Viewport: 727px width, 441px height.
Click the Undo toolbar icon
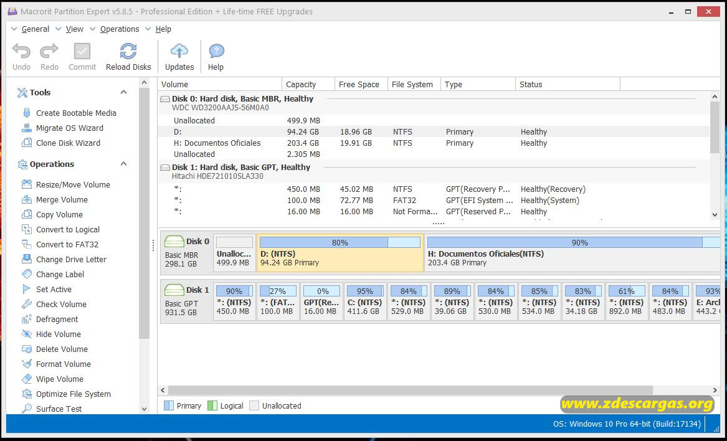tap(21, 50)
